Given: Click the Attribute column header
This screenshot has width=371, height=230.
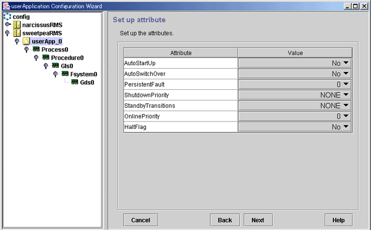Looking at the screenshot, I should tap(181, 53).
